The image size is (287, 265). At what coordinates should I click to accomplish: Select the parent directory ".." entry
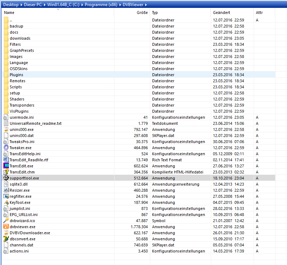coord(11,20)
